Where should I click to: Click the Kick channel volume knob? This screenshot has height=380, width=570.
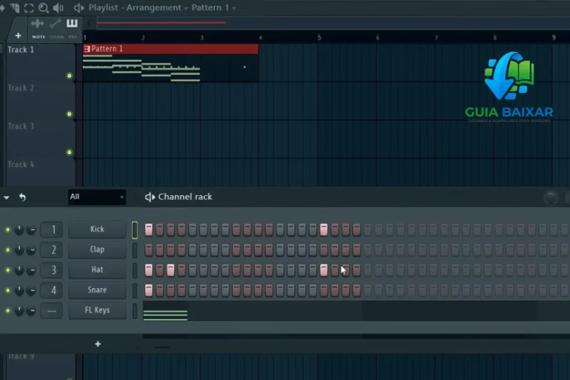click(31, 230)
